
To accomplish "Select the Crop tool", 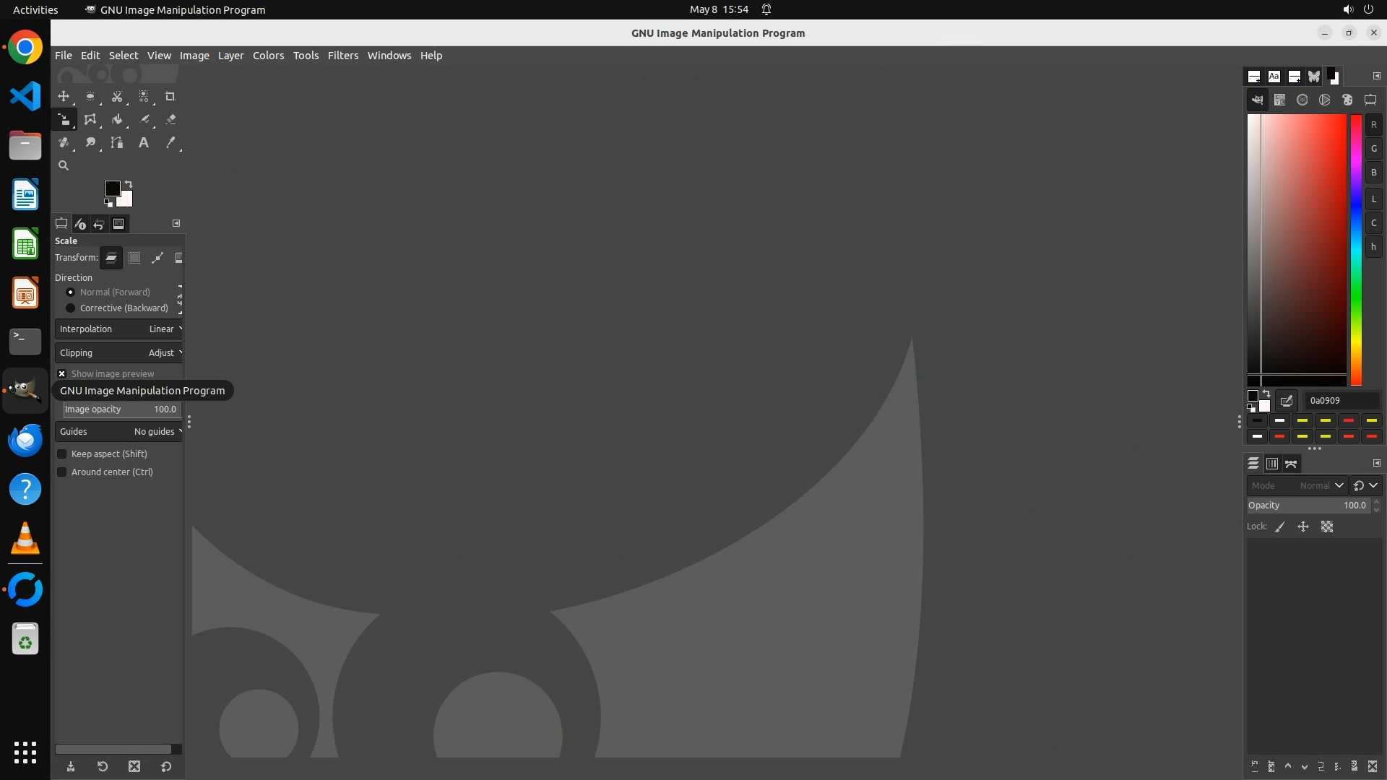I will click(x=170, y=97).
